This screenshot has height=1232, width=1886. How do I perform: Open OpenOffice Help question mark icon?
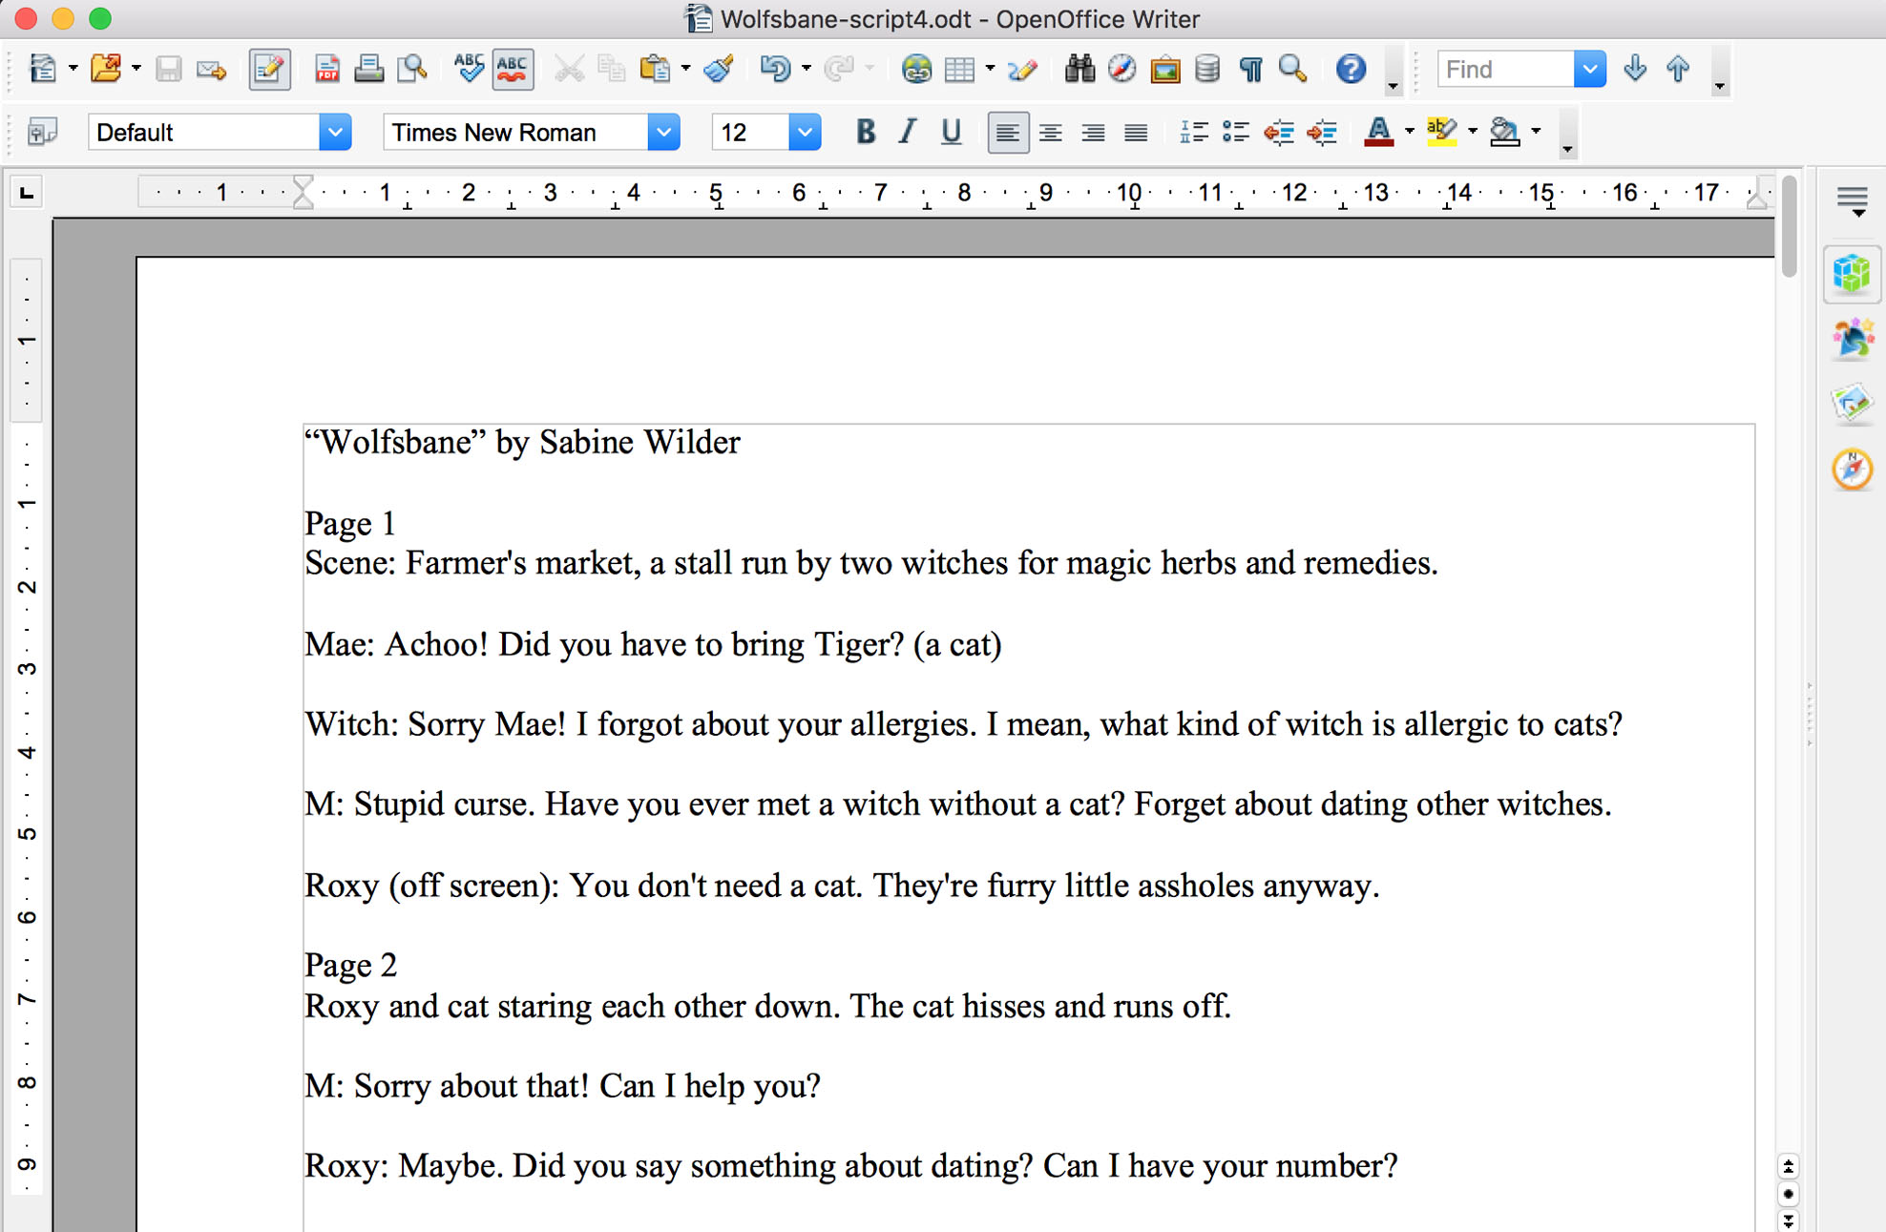pyautogui.click(x=1350, y=69)
